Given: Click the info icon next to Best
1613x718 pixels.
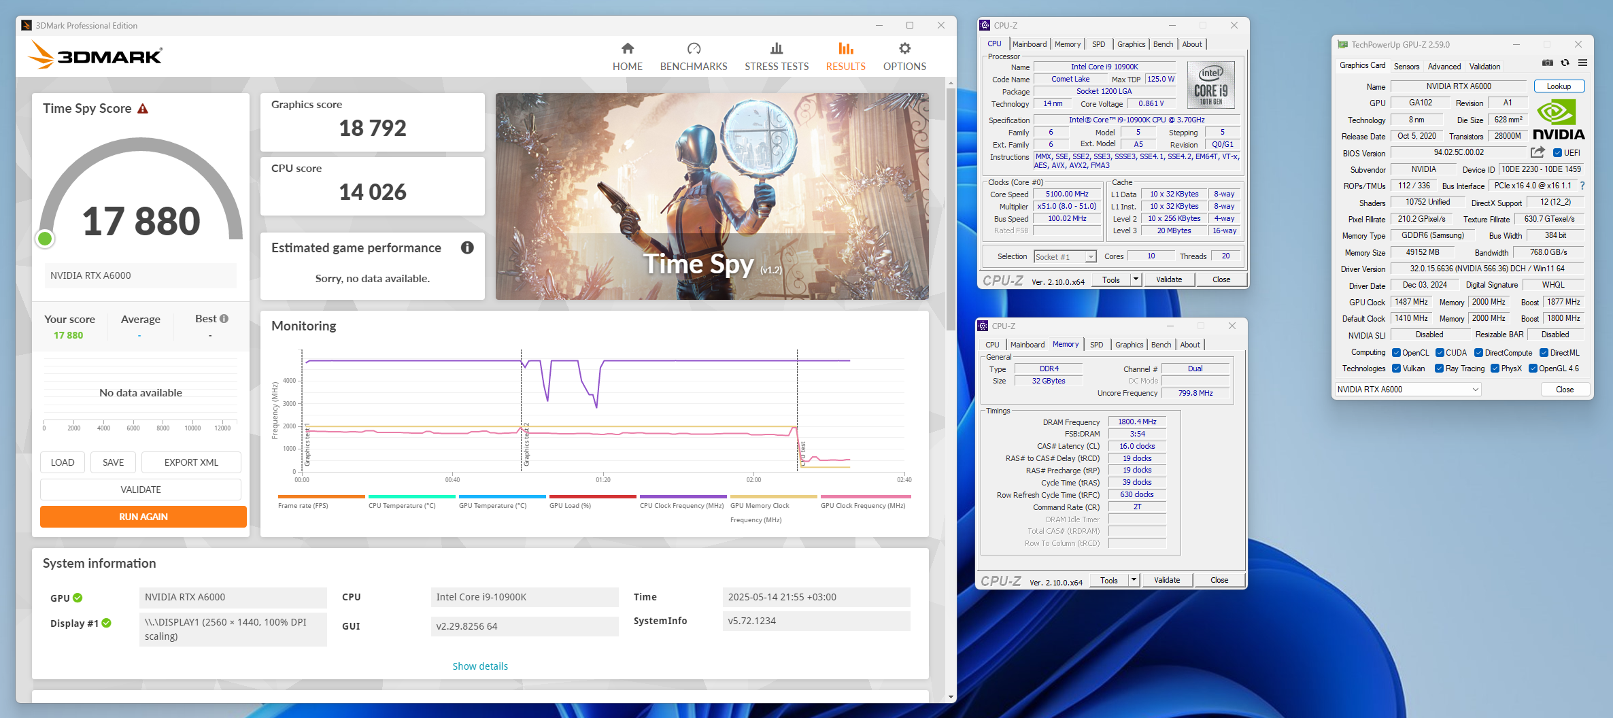Looking at the screenshot, I should (224, 318).
